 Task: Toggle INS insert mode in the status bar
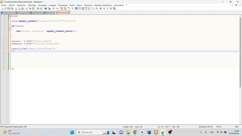tap(236, 127)
